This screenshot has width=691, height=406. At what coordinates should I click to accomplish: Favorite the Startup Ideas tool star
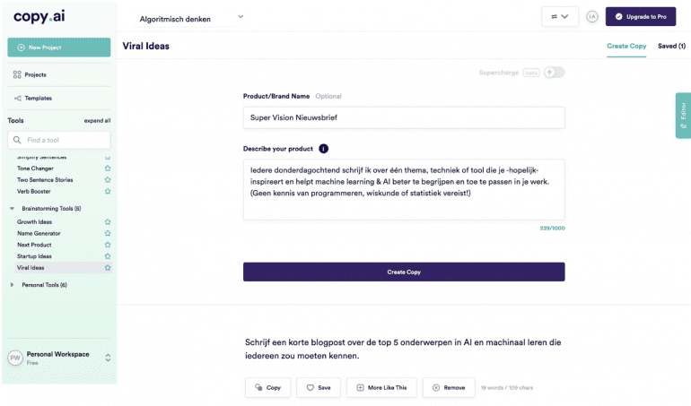108,256
